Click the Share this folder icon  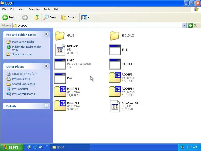[9, 54]
